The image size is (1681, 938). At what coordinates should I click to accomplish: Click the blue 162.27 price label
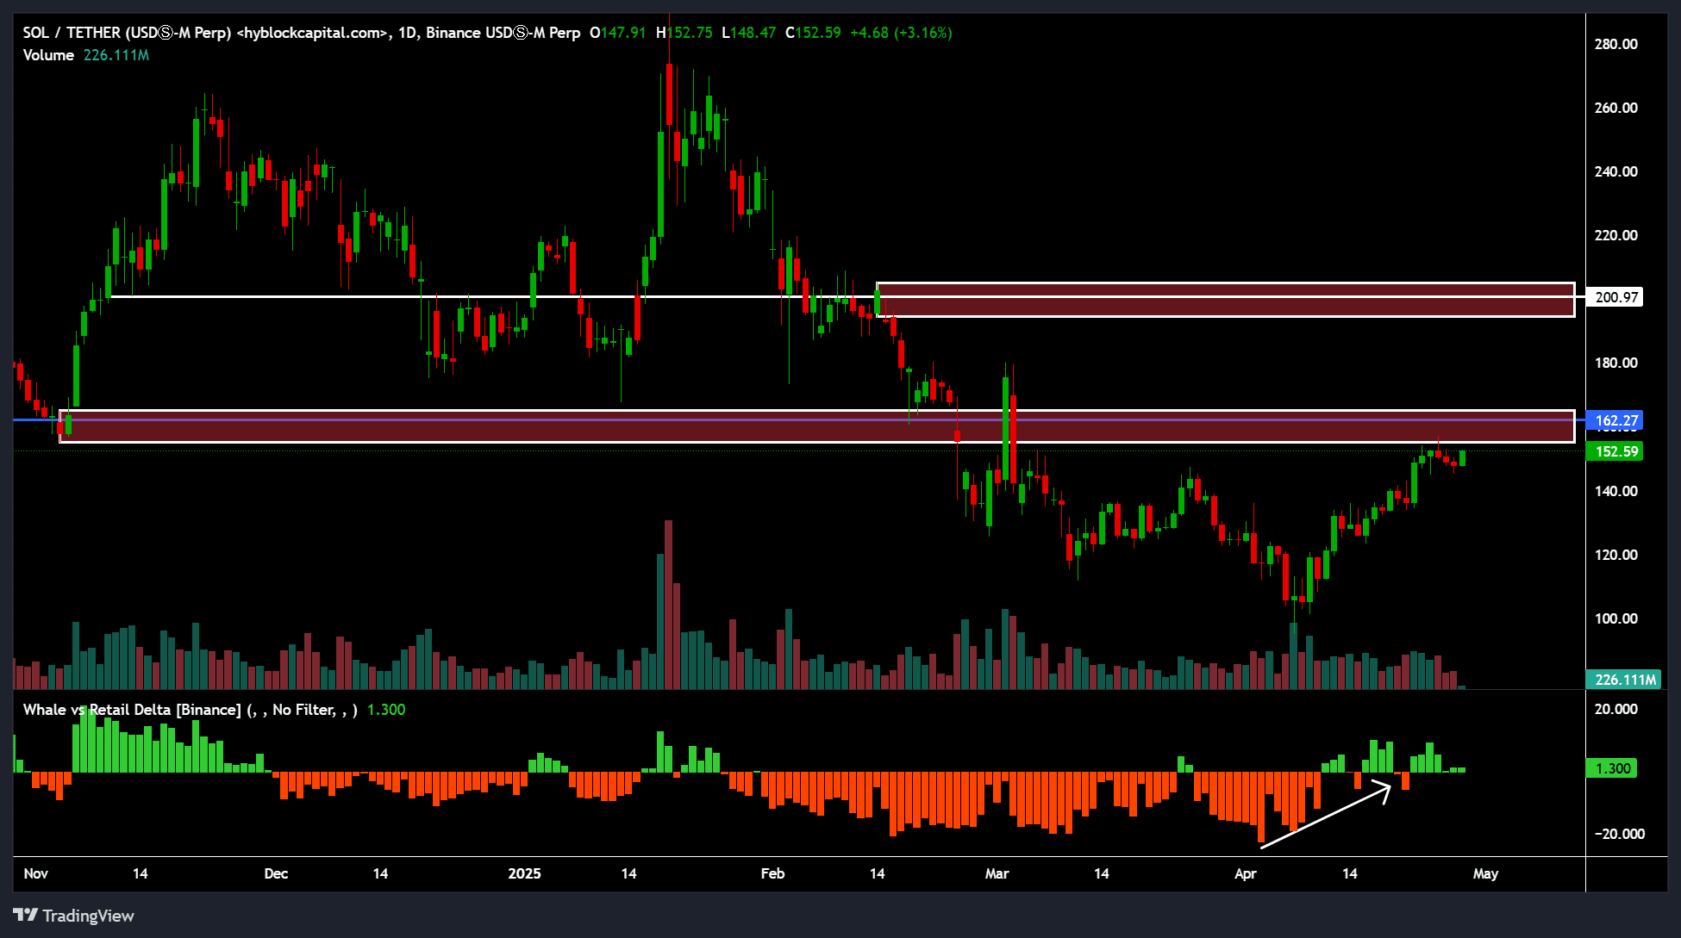tap(1615, 420)
